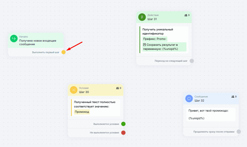Screen dimensions: 247x147
Task: Click the grey connector 'Переход на следующий шаг'
Action: [x=192, y=61]
